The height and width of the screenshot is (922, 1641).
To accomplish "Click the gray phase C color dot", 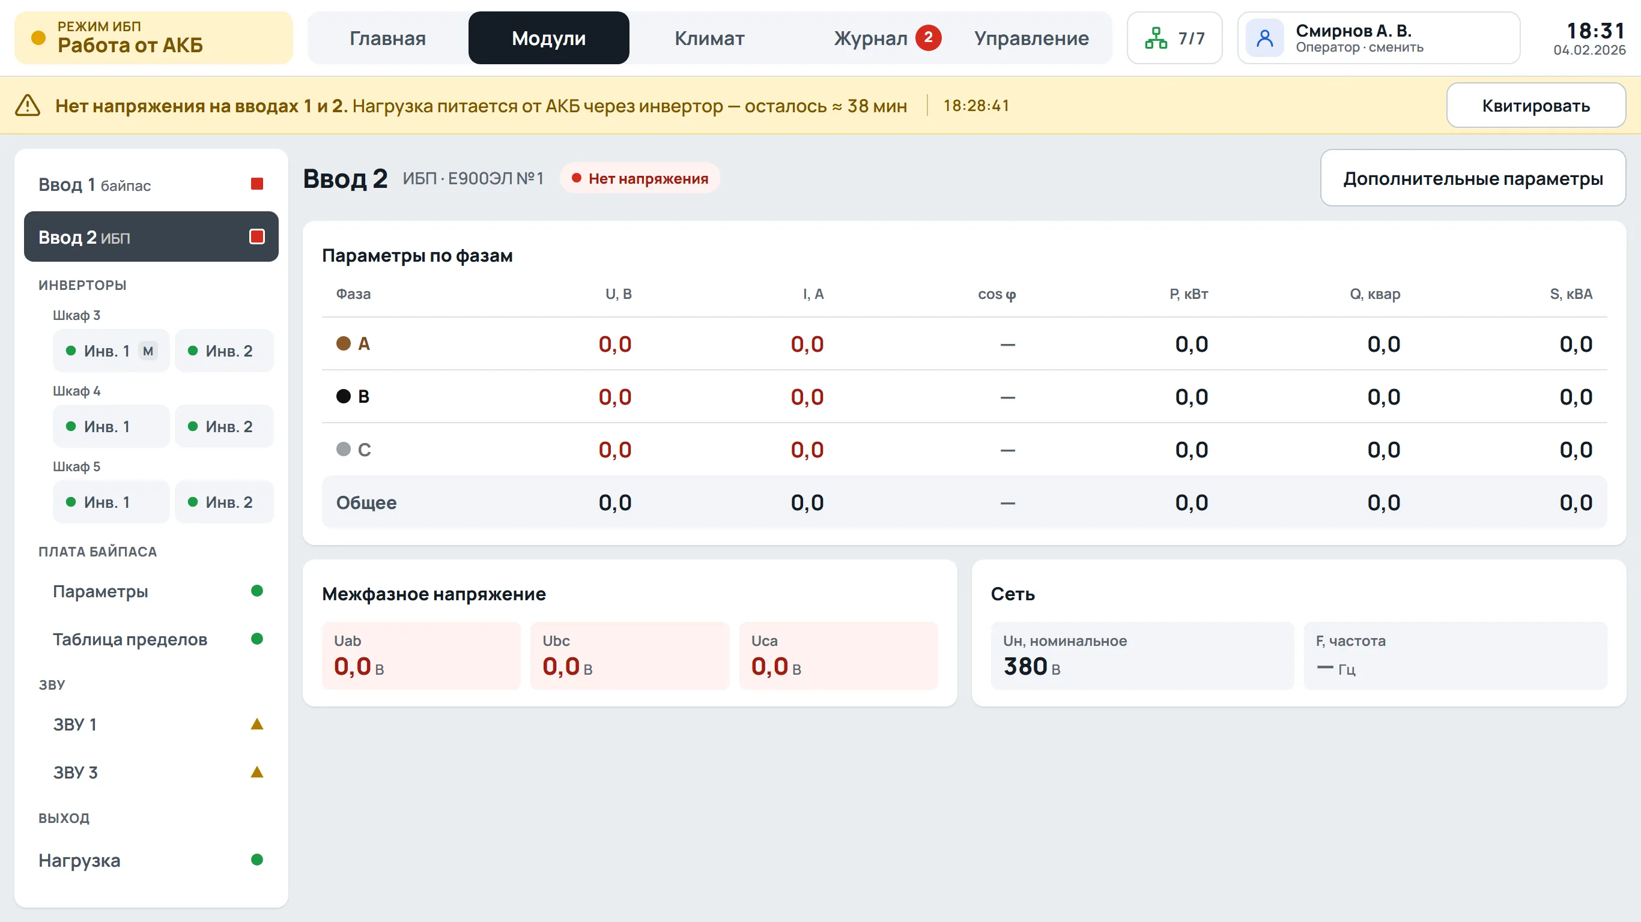I will coord(344,450).
